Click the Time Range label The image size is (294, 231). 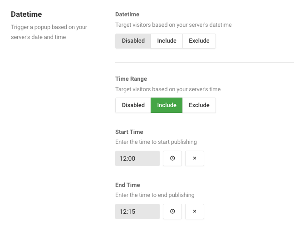click(131, 79)
